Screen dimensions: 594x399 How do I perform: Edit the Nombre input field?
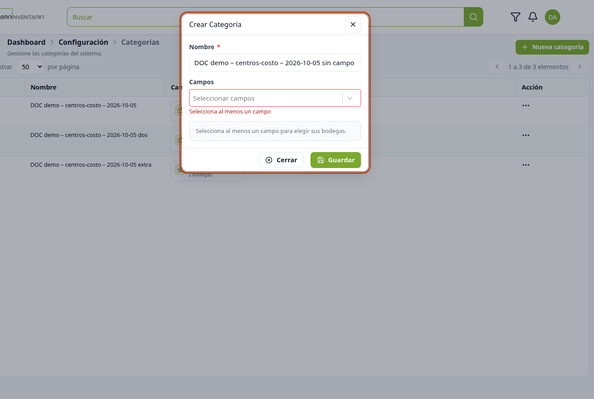click(x=275, y=63)
